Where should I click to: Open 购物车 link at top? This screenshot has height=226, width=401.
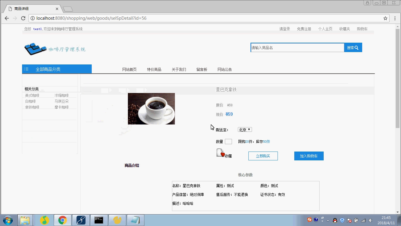point(362,29)
